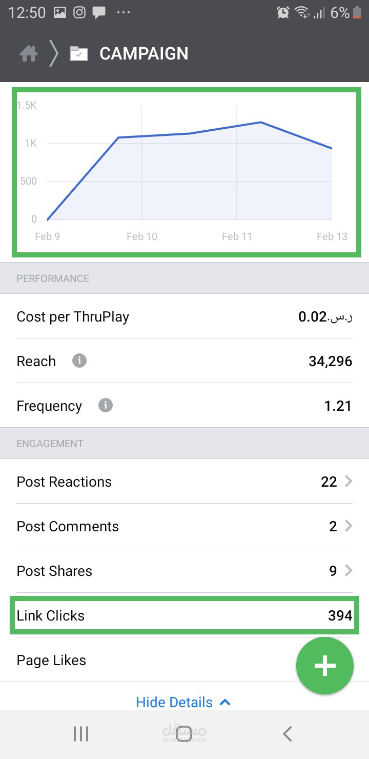Tap the Page Likes row label

point(51,660)
